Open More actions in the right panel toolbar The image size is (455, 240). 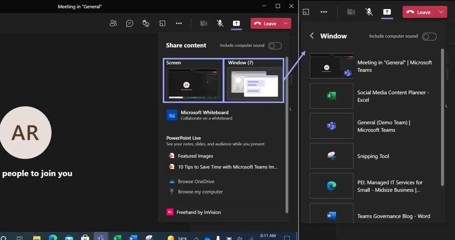point(324,12)
